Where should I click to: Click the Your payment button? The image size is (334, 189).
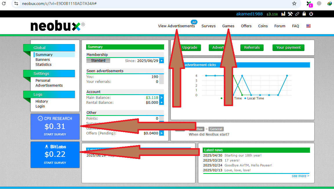click(x=288, y=48)
